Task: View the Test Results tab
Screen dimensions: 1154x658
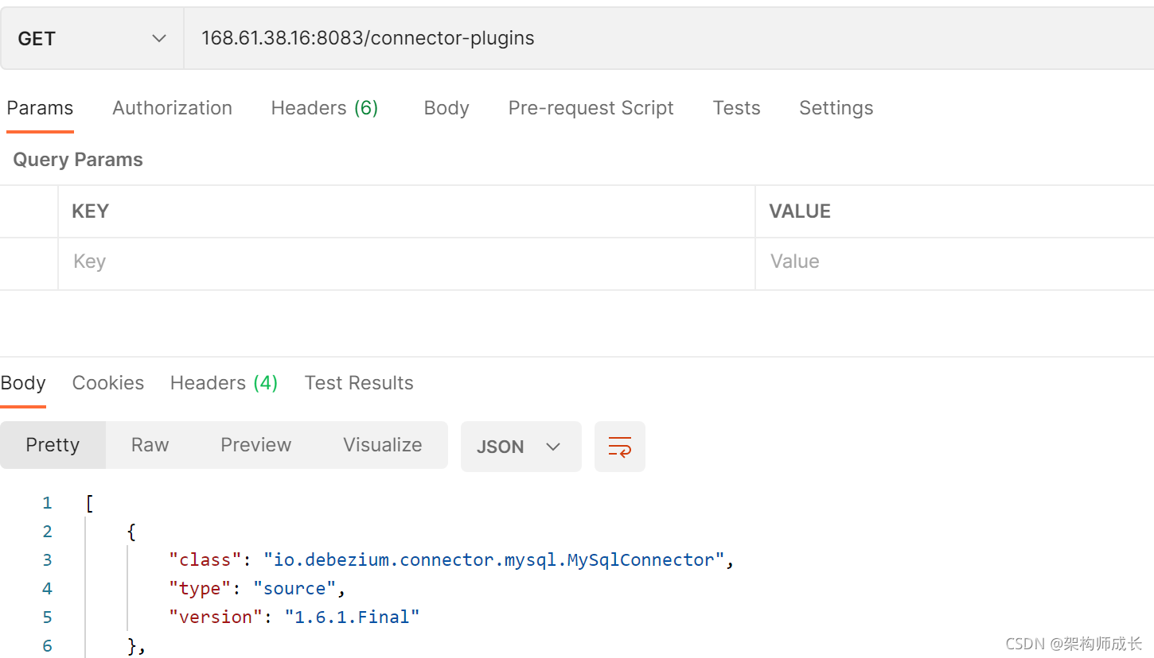Action: point(359,383)
